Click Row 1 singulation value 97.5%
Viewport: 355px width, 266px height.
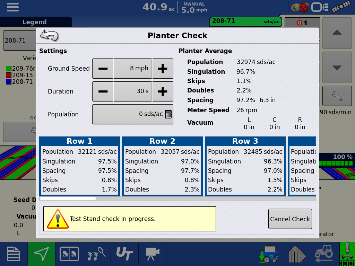pyautogui.click(x=107, y=161)
